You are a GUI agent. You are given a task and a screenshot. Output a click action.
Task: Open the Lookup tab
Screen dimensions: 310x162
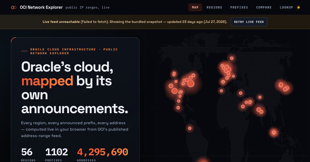tap(286, 7)
